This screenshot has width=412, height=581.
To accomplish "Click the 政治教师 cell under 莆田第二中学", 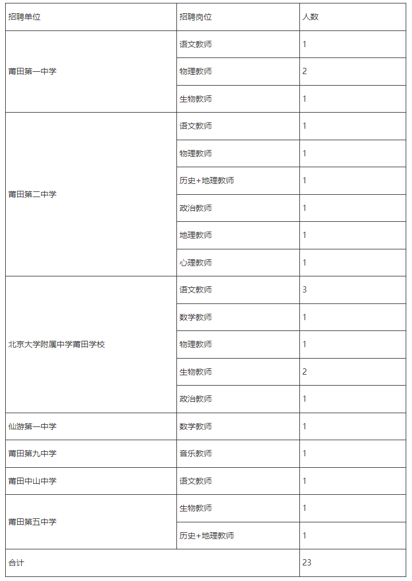I will (195, 208).
